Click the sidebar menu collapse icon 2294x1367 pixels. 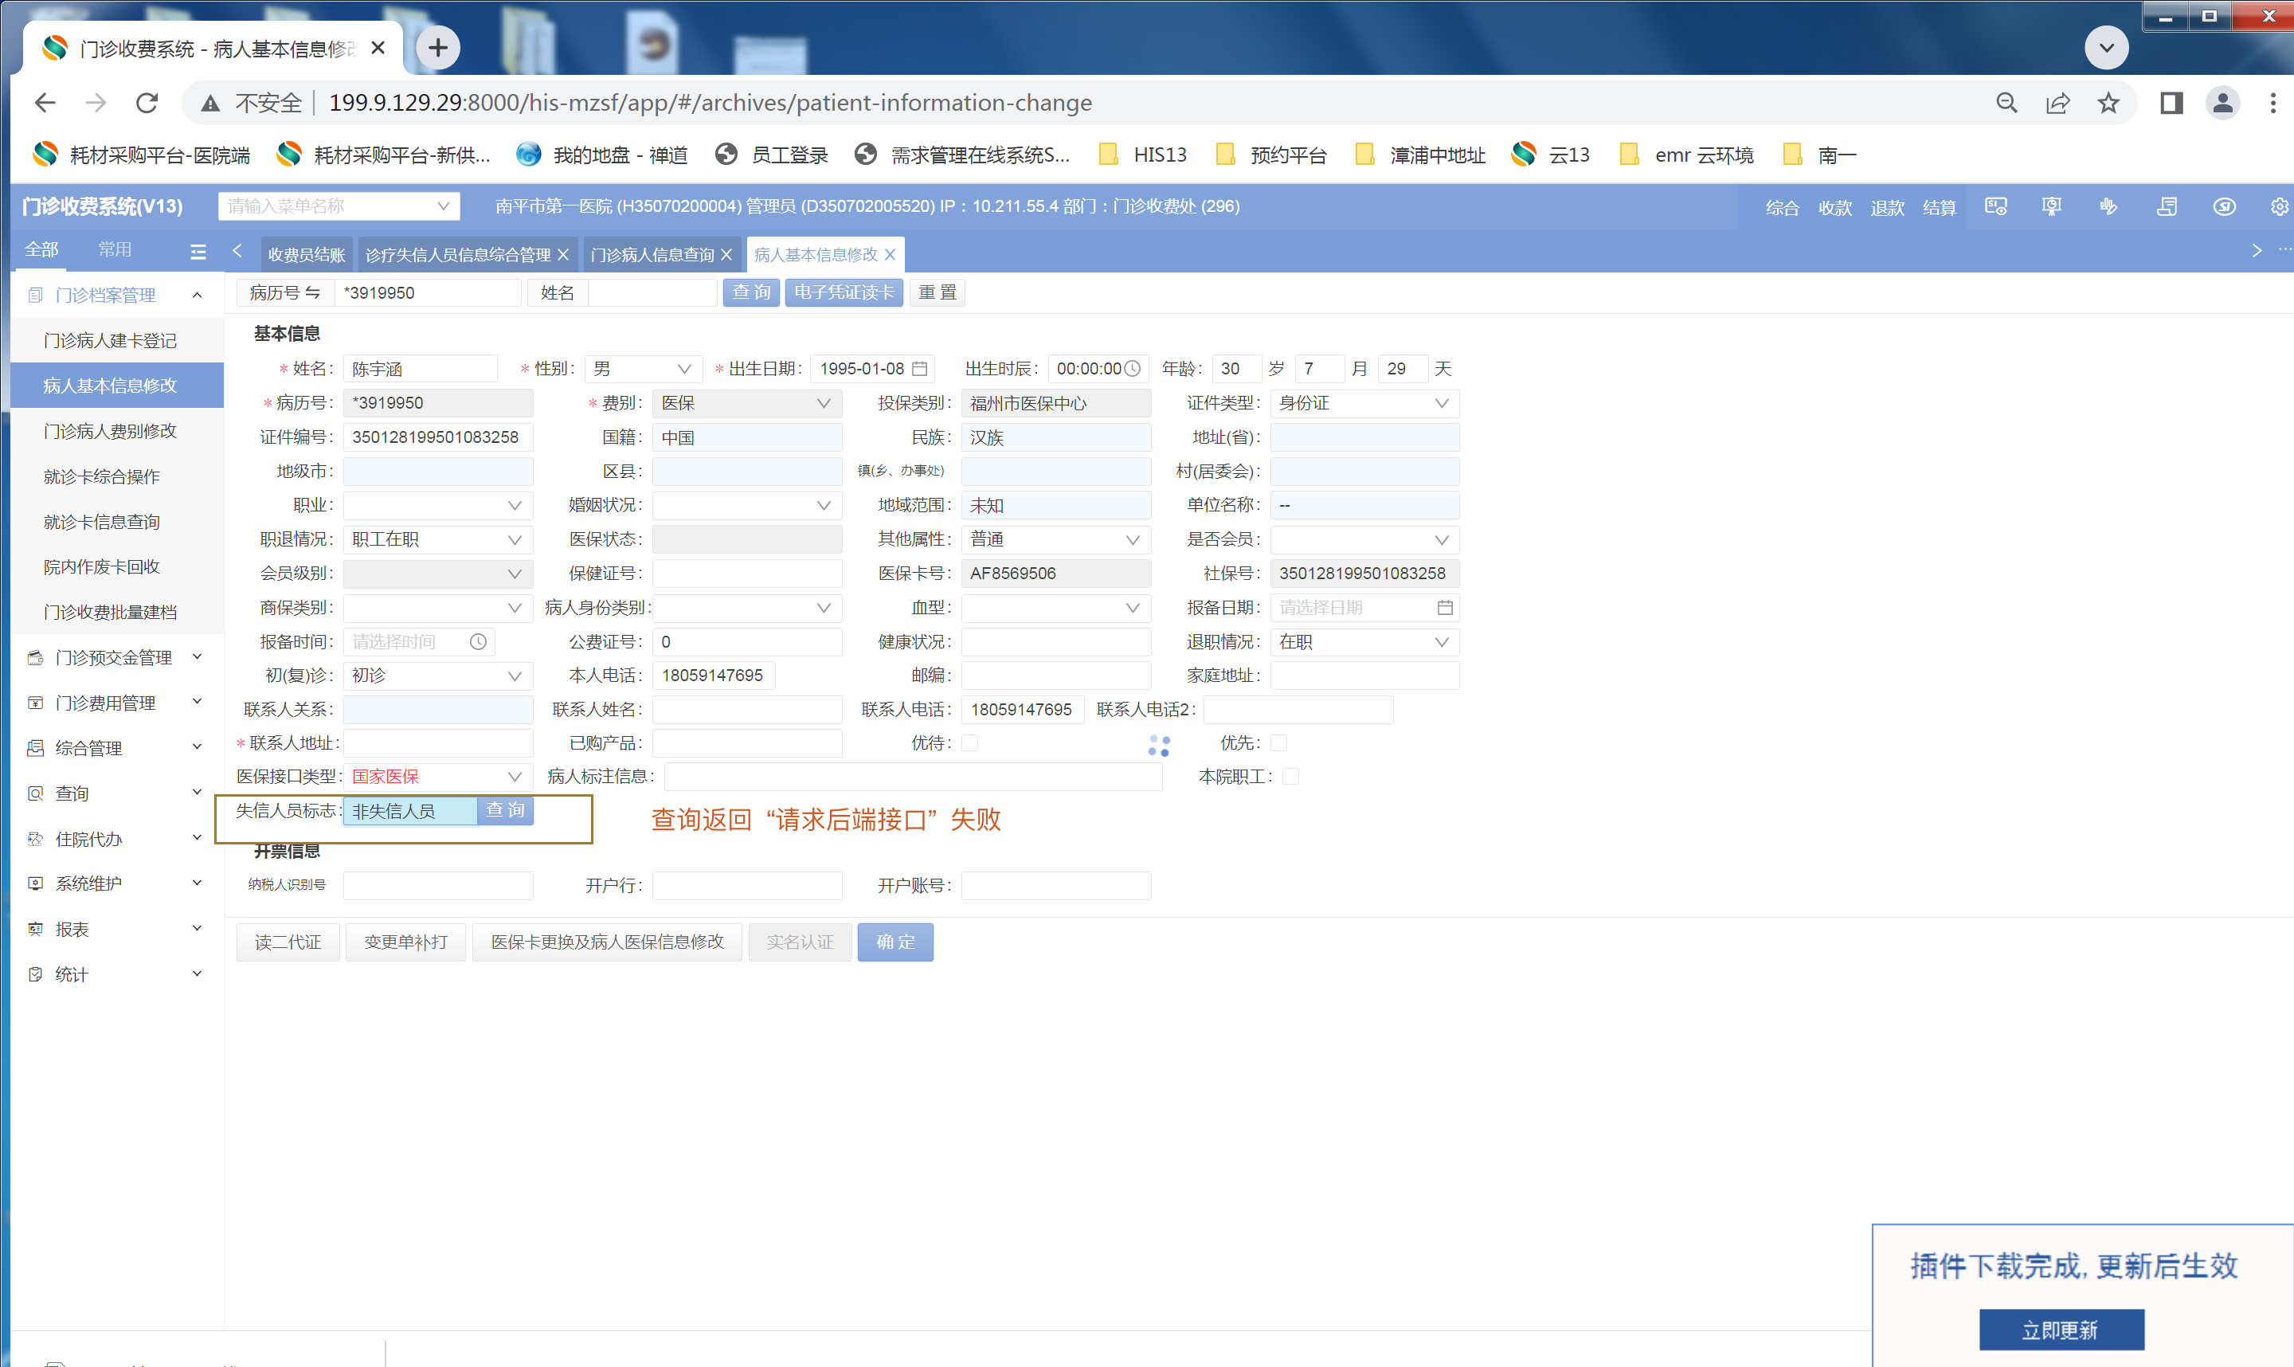click(x=198, y=252)
